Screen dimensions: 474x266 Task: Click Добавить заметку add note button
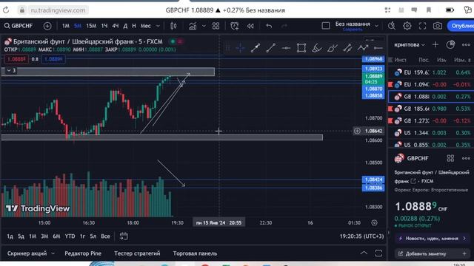tap(432, 253)
